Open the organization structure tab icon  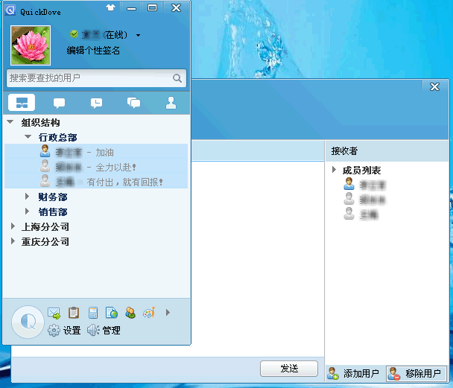pyautogui.click(x=22, y=103)
